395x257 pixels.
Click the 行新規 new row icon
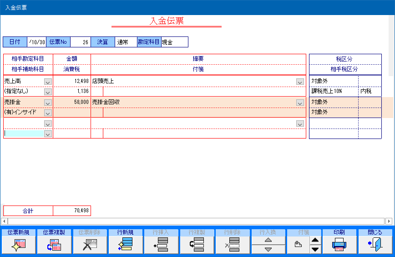[126, 244]
